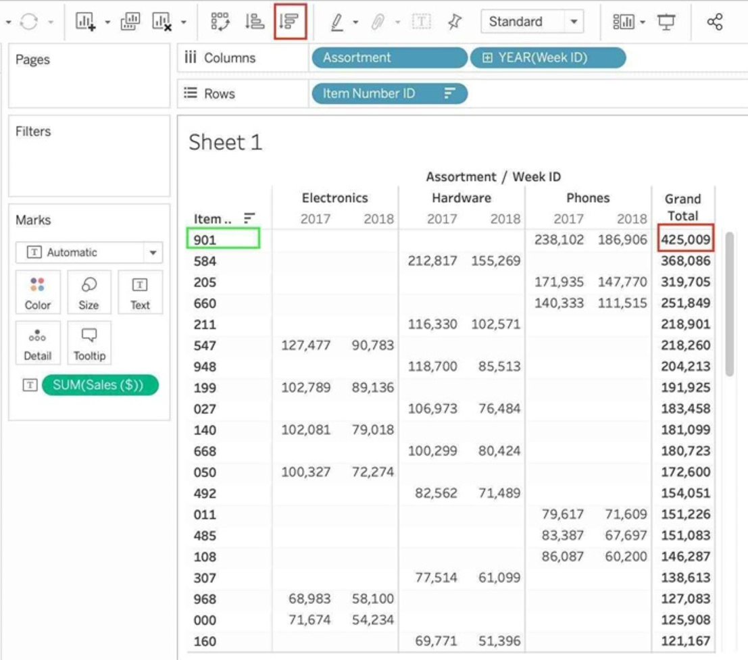Click the New Worksheet icon
Viewport: 748px width, 660px height.
[x=85, y=22]
